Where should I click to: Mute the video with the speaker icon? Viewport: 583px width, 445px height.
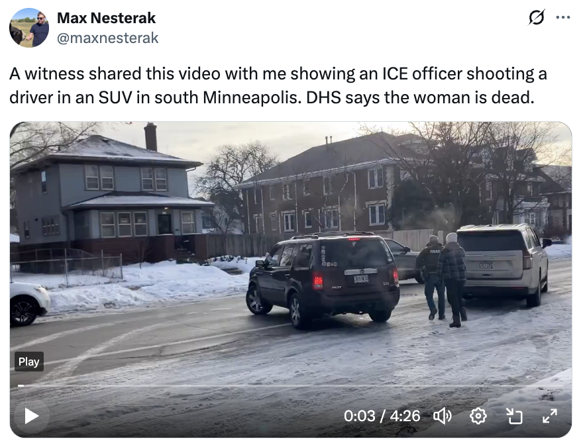[442, 416]
